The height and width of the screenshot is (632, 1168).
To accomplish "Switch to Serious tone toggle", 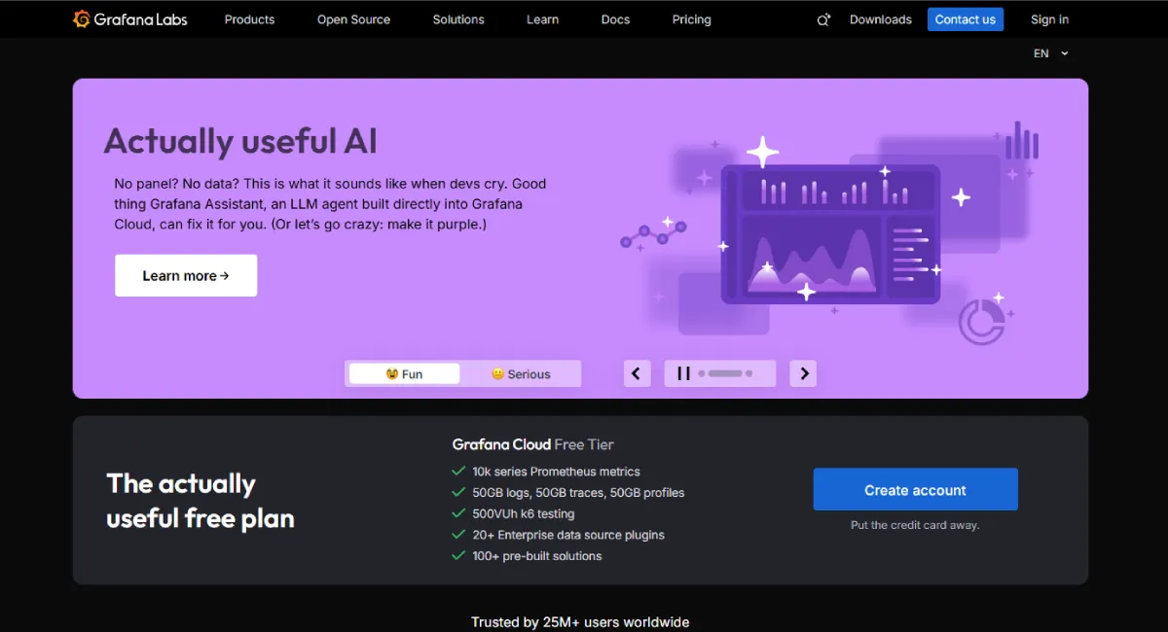I will pyautogui.click(x=521, y=374).
